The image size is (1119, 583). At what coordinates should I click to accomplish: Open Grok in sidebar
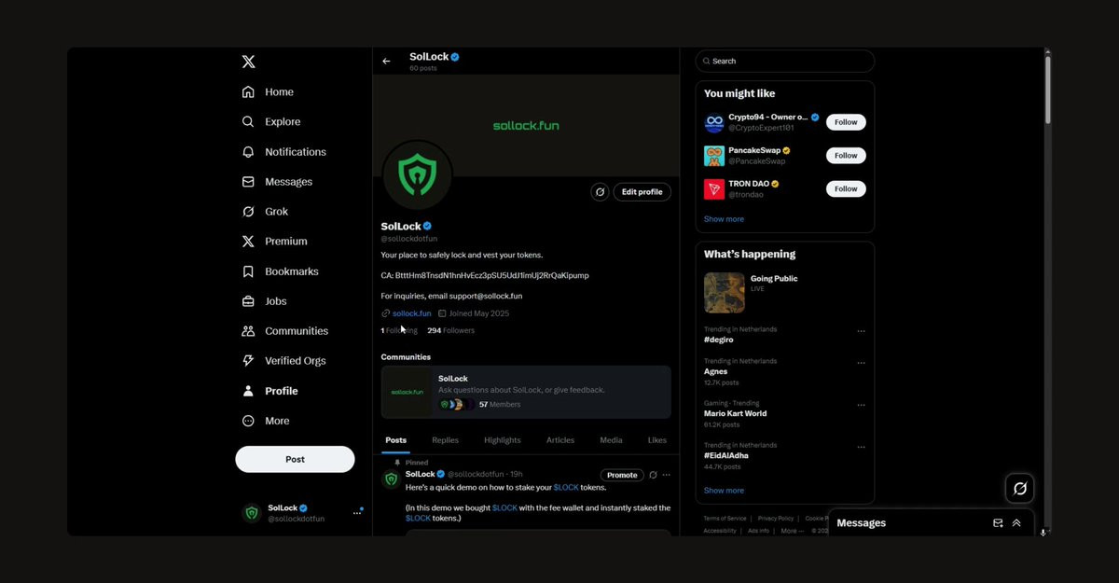[265, 212]
